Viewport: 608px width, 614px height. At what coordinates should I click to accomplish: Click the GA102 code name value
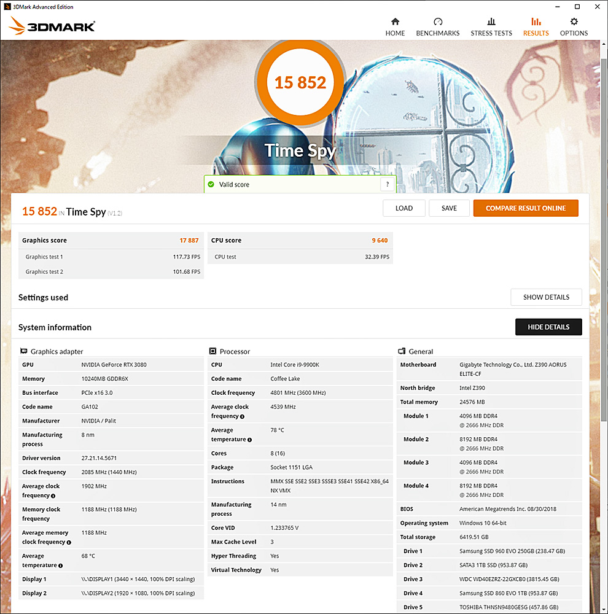(x=90, y=407)
